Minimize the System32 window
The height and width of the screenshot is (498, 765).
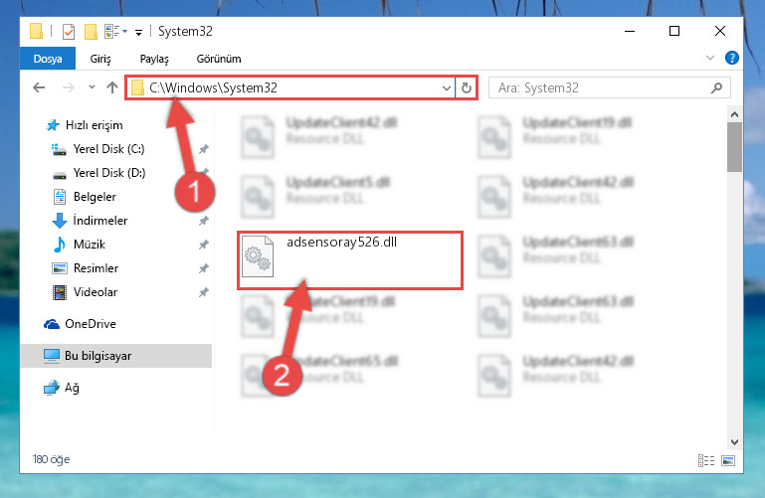tap(630, 31)
